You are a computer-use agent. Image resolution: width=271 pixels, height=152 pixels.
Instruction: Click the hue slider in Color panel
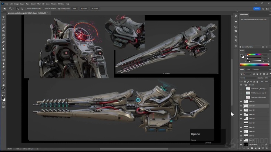tap(254, 55)
